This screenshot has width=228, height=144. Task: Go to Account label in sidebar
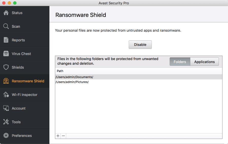[18, 108]
